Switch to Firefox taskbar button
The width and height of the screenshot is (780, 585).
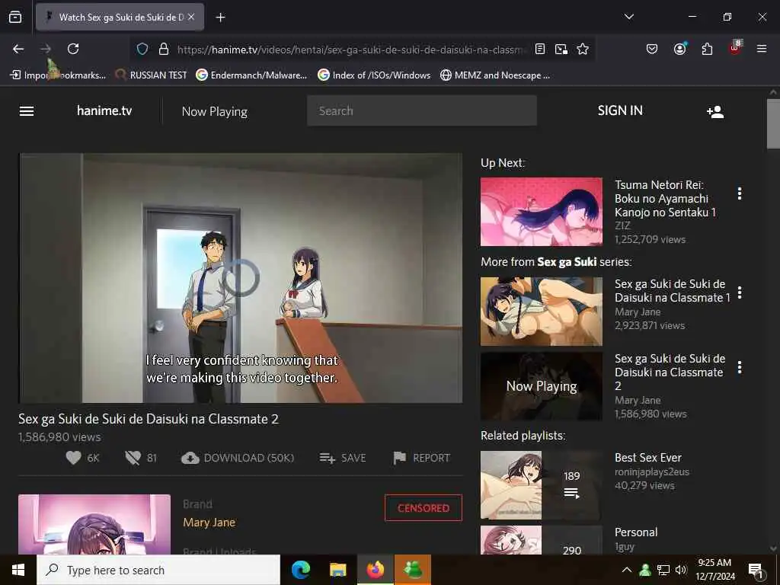click(x=375, y=570)
